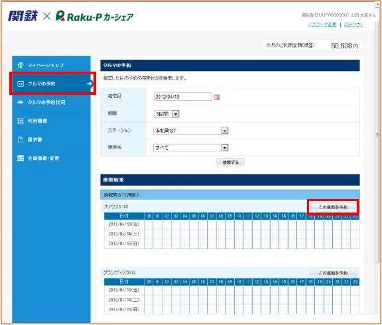The width and height of the screenshot is (382, 325).
Task: Open クルマの予約状況 in the sidebar
Action: [51, 102]
